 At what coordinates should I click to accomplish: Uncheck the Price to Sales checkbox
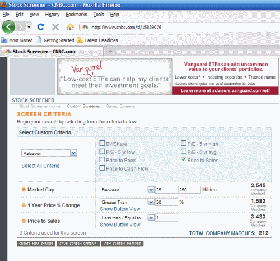coord(184,160)
